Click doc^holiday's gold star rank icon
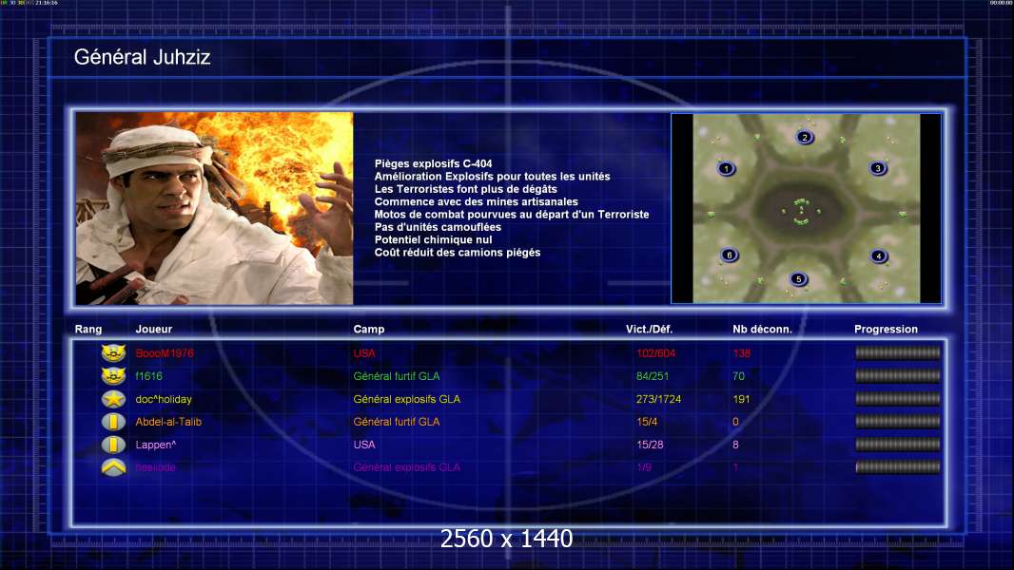This screenshot has height=570, width=1014. [113, 399]
